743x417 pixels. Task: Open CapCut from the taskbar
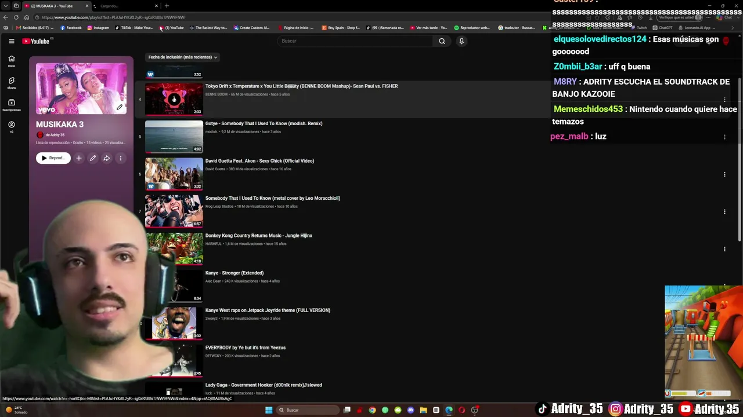click(x=436, y=410)
